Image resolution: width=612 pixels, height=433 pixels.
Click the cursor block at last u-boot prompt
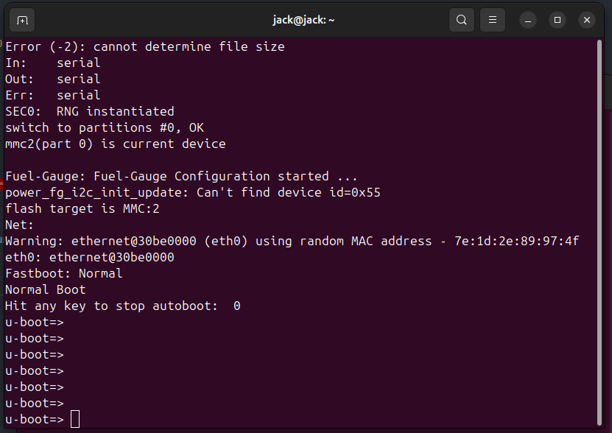click(x=75, y=419)
